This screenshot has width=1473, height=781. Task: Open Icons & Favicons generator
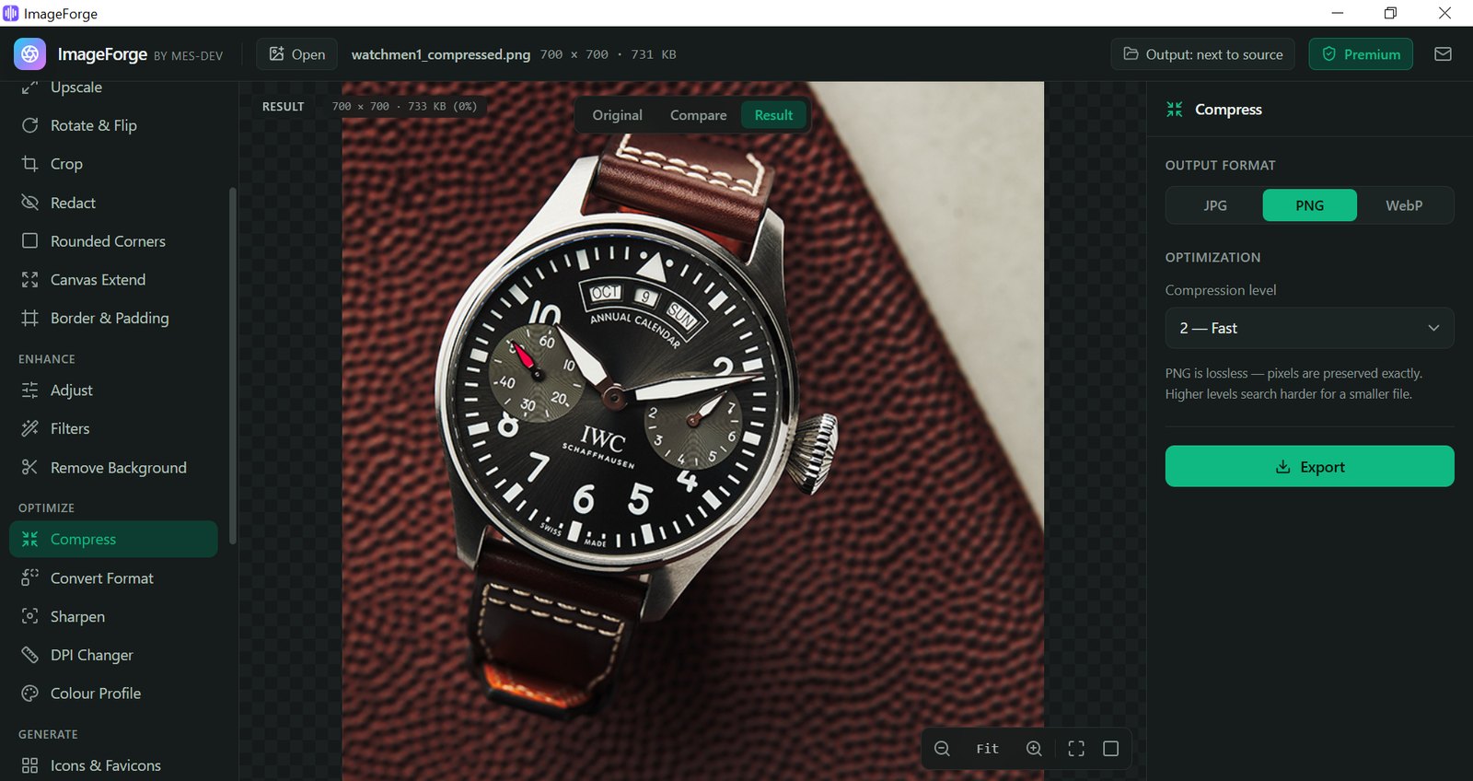pyautogui.click(x=113, y=765)
